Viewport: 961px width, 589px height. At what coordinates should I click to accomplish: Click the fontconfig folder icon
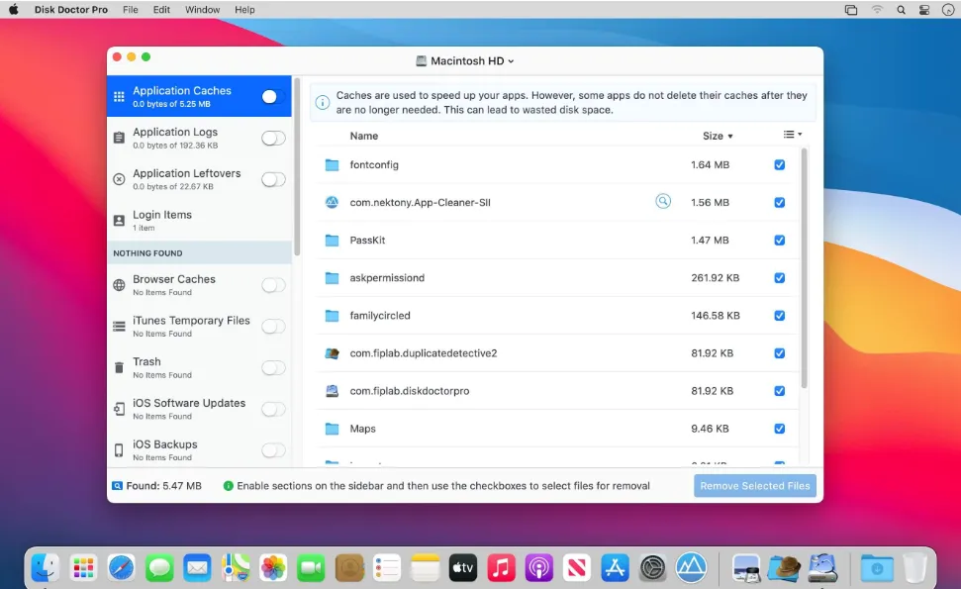(332, 165)
